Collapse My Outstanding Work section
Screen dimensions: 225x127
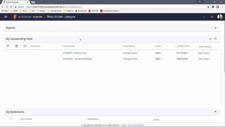click(x=216, y=39)
